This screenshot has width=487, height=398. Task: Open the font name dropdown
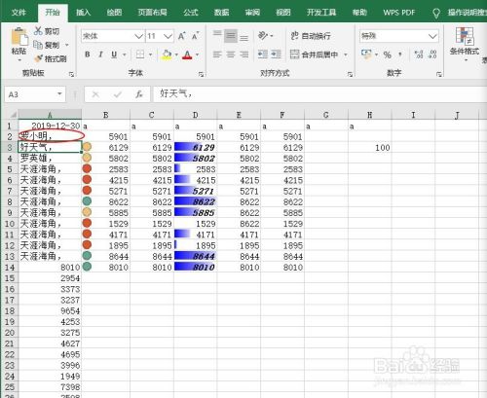coord(139,36)
